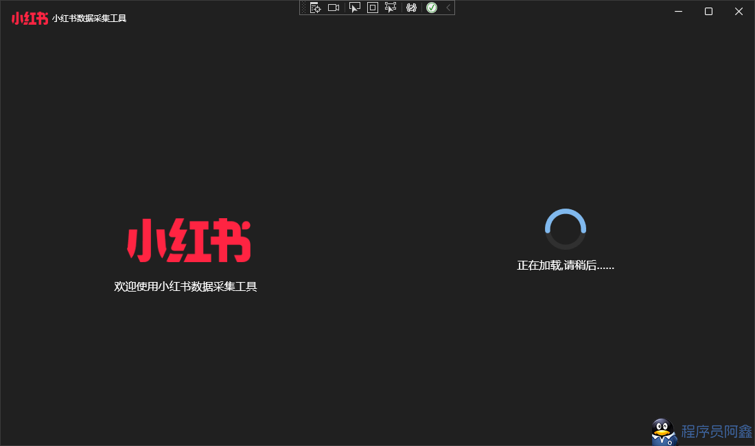
Task: Collapse the debug toolbar with chevron arrow
Action: click(x=448, y=8)
